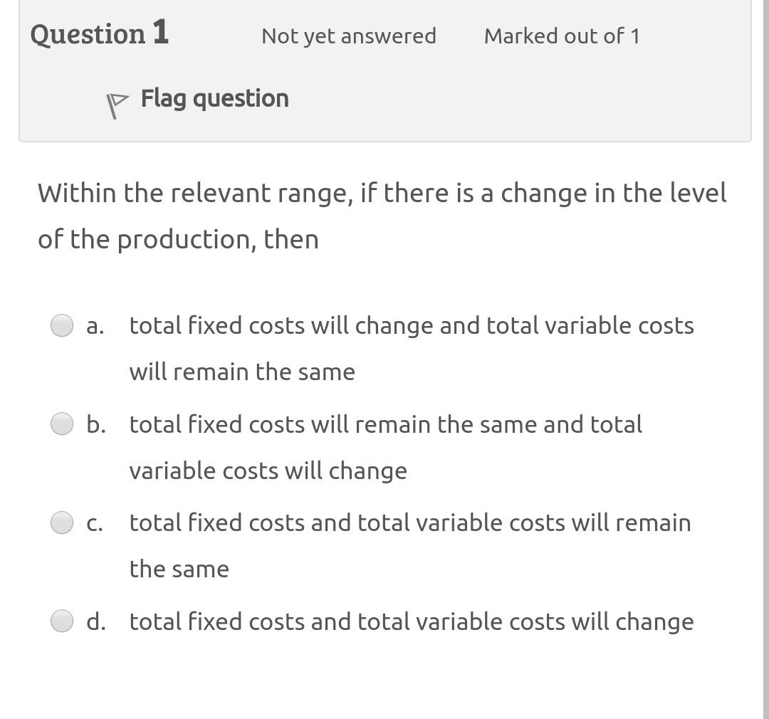Click answer option letter b label
769x719 pixels.
tap(94, 424)
